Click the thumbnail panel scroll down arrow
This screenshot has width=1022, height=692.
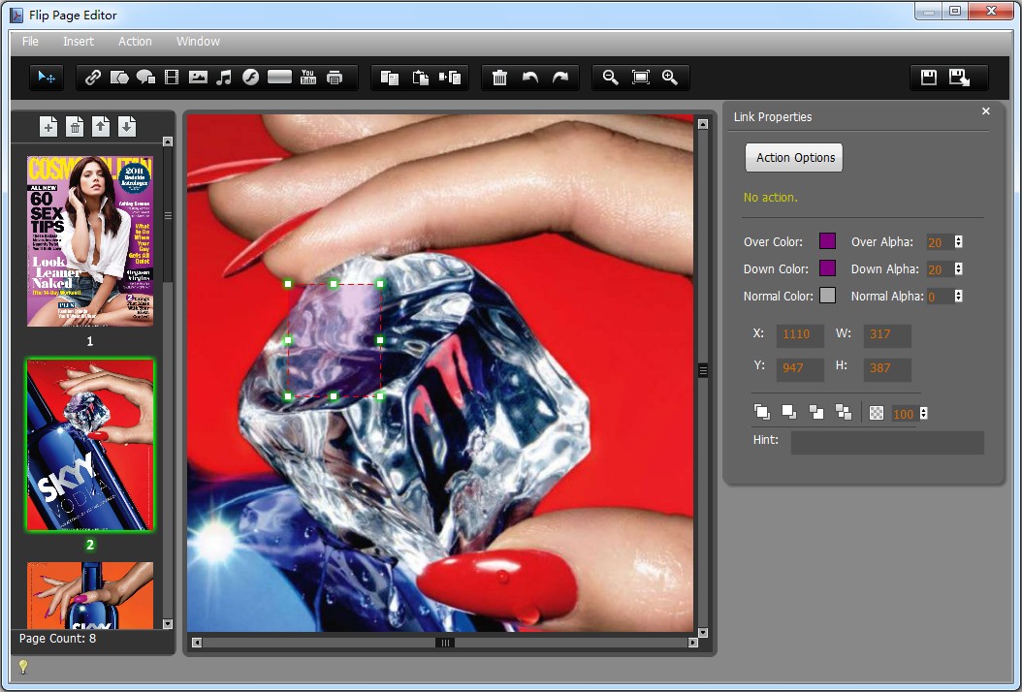click(x=168, y=623)
